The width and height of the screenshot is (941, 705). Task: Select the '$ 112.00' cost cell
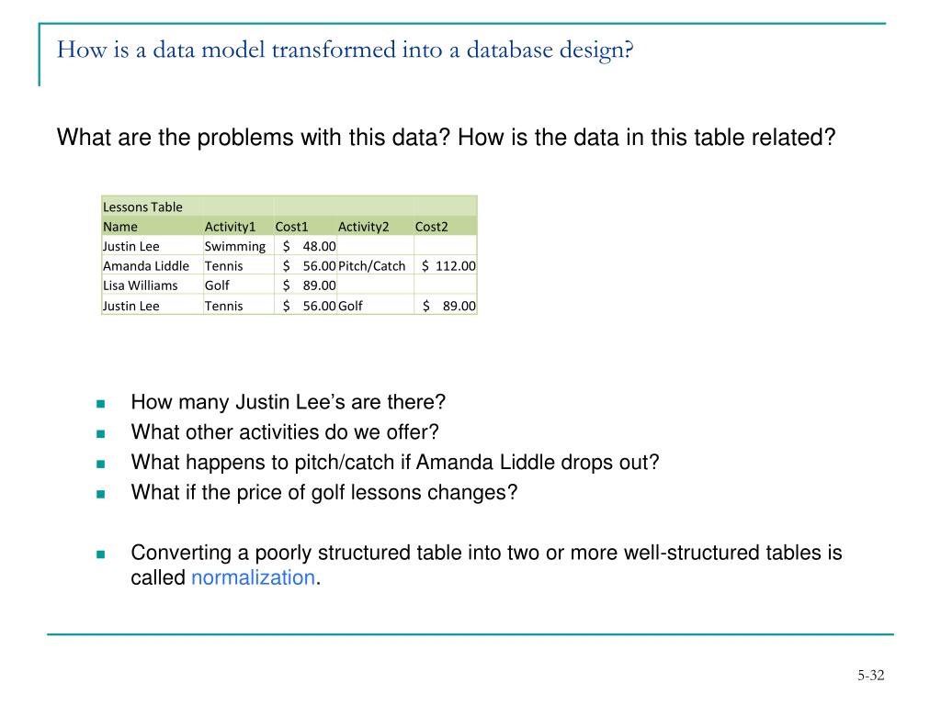pyautogui.click(x=448, y=266)
